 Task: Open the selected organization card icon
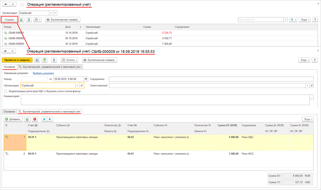pos(82,86)
